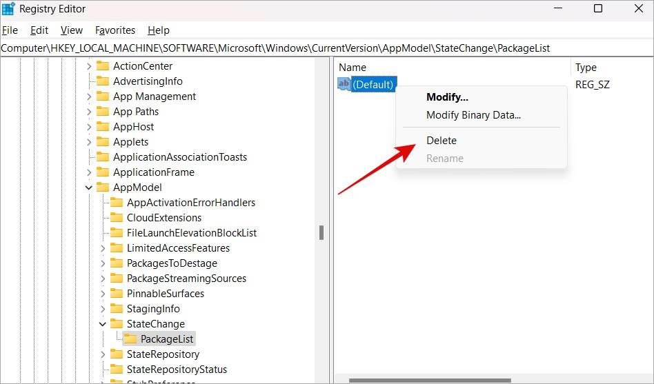Image resolution: width=654 pixels, height=384 pixels.
Task: Click the Registry Editor app icon
Action: click(x=8, y=9)
